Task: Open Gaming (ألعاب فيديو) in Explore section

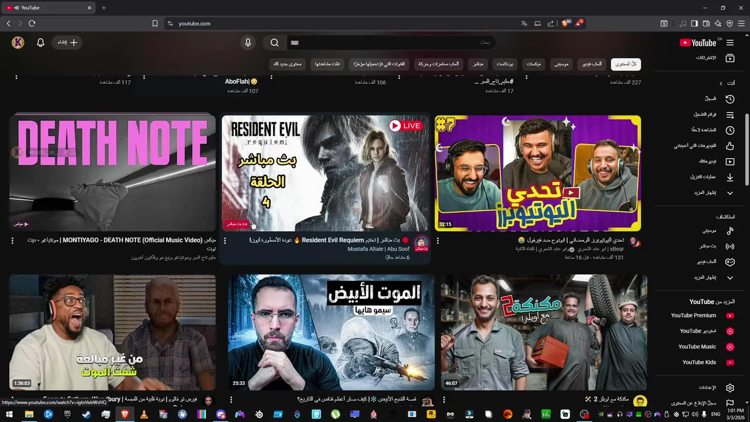Action: pos(715,262)
